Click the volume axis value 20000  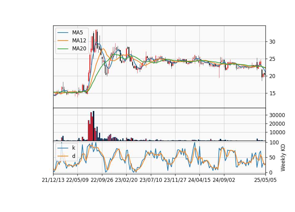click(x=277, y=124)
